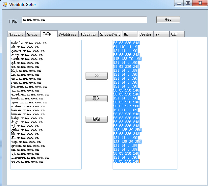Switch to the Spider tab
208x186 pixels.
coord(145,34)
